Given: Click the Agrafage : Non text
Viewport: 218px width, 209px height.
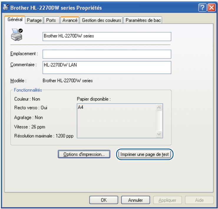Looking at the screenshot, I should (x=29, y=117).
